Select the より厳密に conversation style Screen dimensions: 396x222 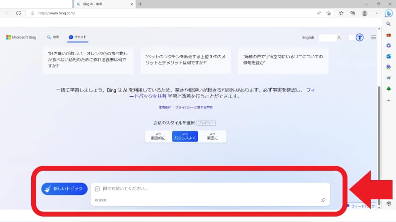(212, 137)
